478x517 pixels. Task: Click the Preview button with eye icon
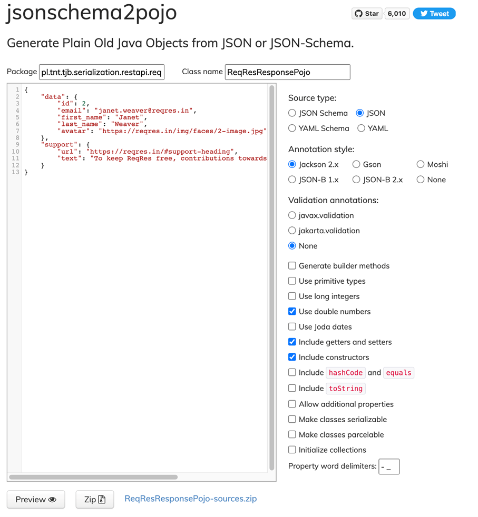(x=36, y=500)
